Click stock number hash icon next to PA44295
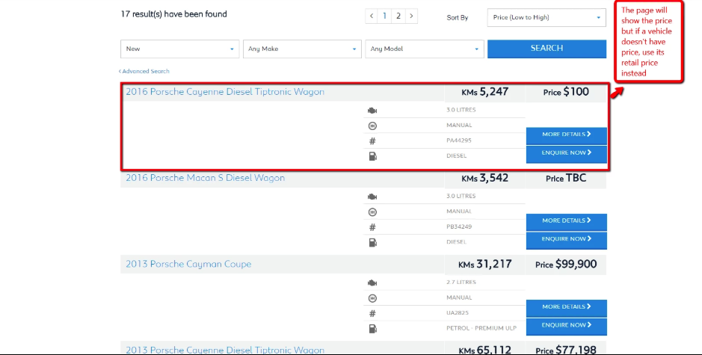 pyautogui.click(x=372, y=141)
